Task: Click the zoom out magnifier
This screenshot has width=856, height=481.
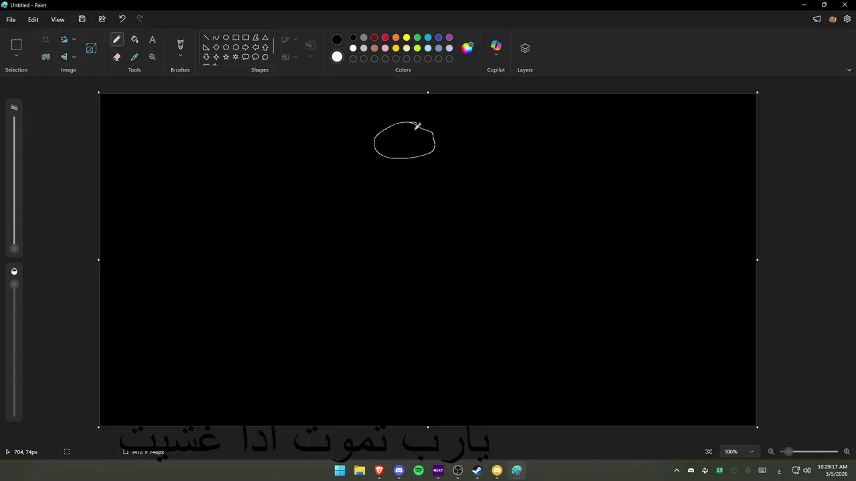Action: 771,452
